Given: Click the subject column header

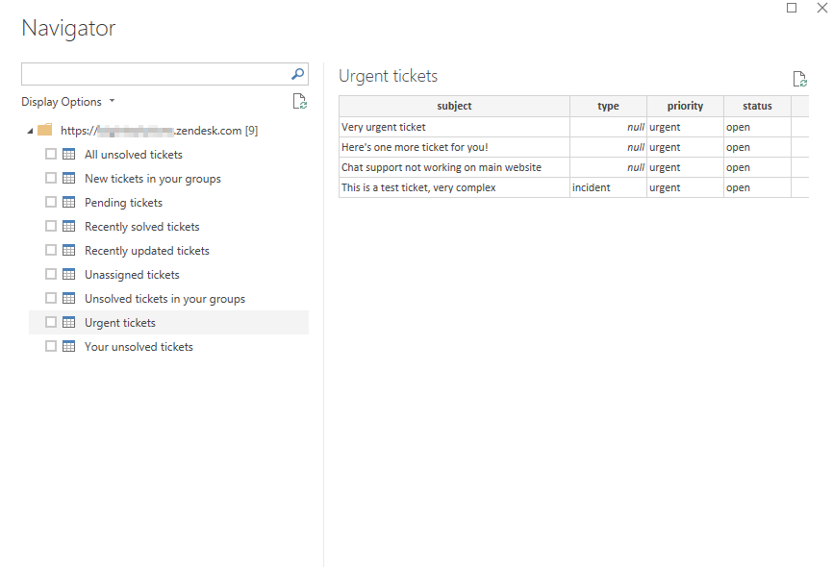Looking at the screenshot, I should pyautogui.click(x=454, y=106).
